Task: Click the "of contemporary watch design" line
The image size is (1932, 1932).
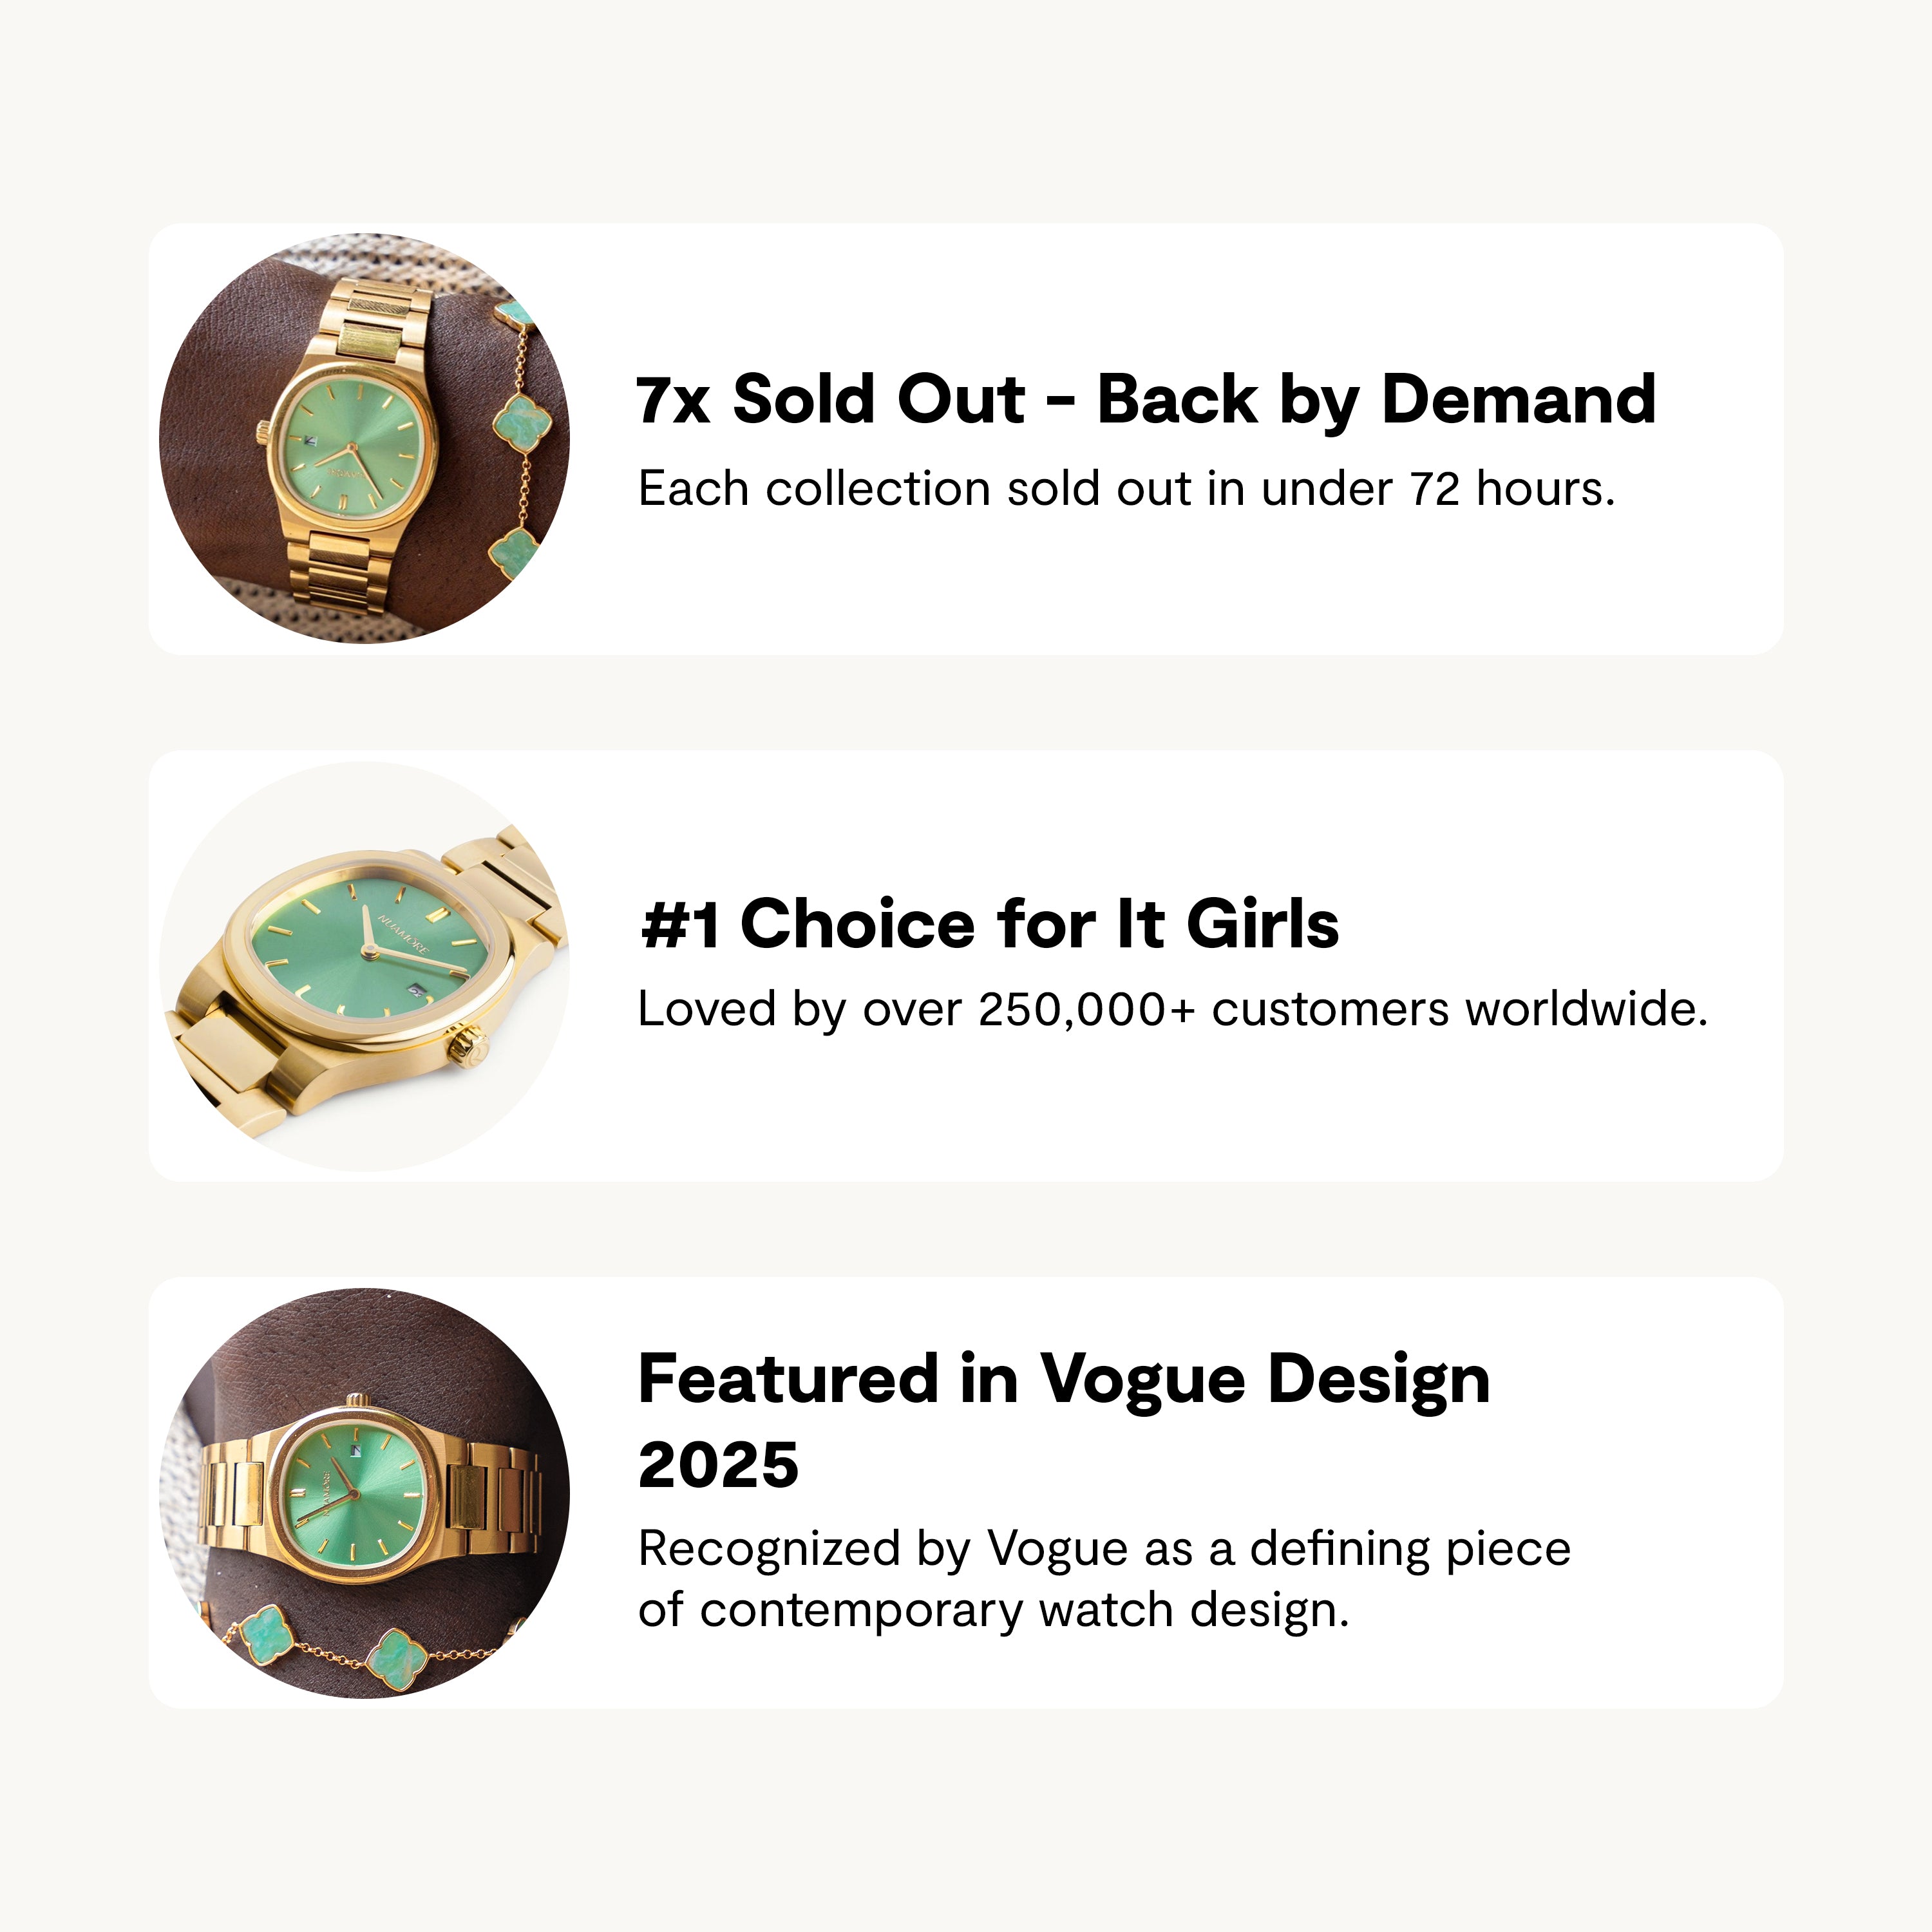Action: pos(993,1610)
